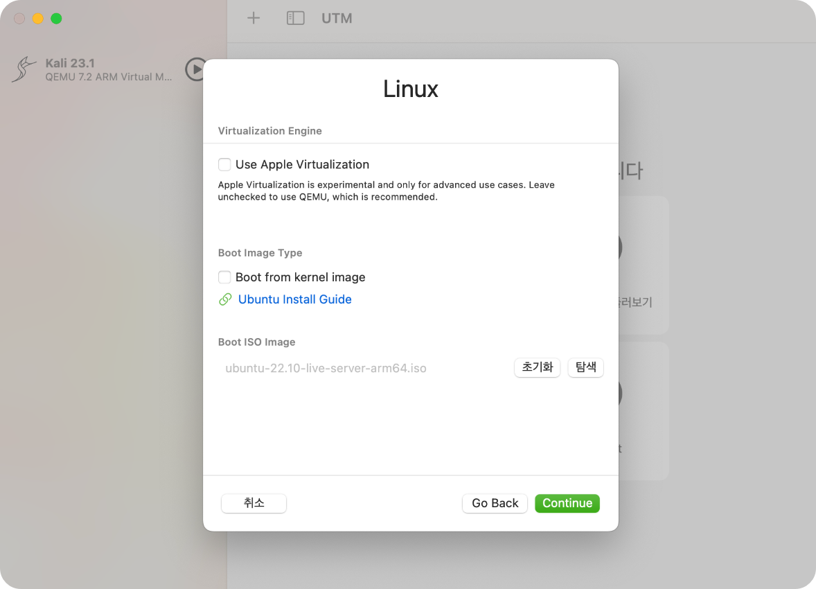The image size is (816, 589).
Task: Check the Boot from kernel image box
Action: point(224,277)
